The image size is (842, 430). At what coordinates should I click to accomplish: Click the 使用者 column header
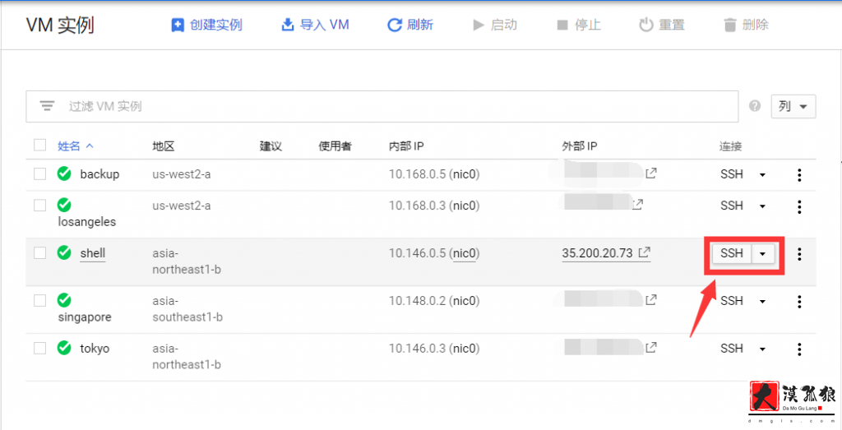coord(335,146)
